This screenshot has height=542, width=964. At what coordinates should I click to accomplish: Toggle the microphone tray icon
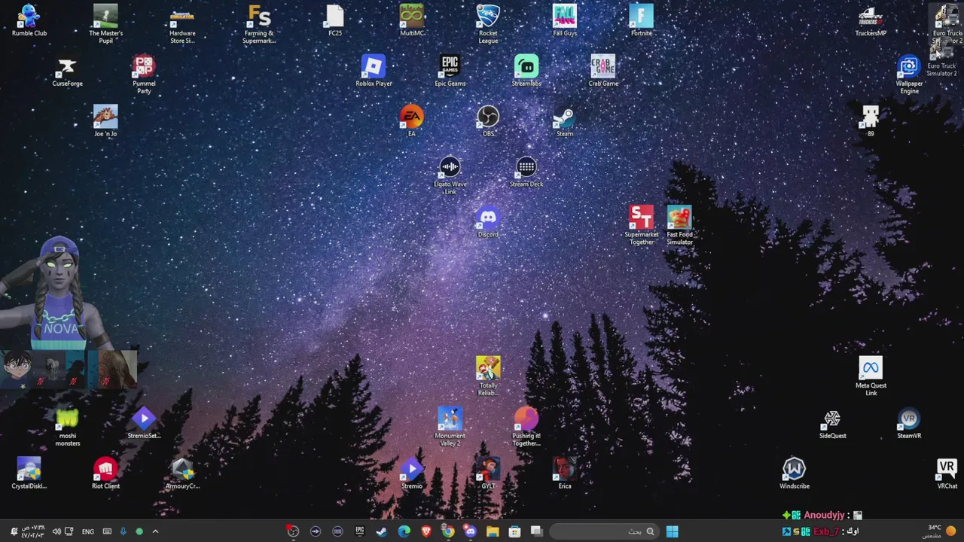(x=123, y=531)
